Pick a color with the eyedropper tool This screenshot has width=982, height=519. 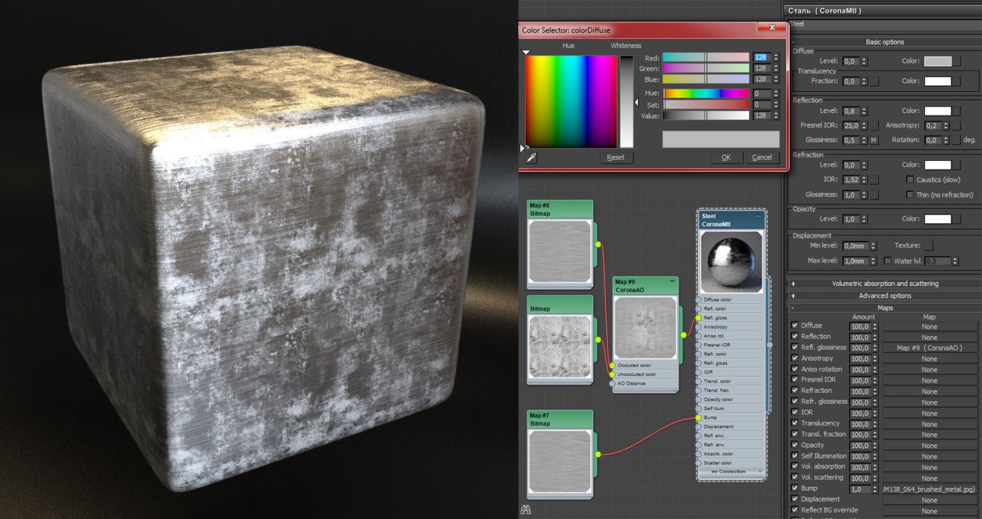[x=531, y=157]
